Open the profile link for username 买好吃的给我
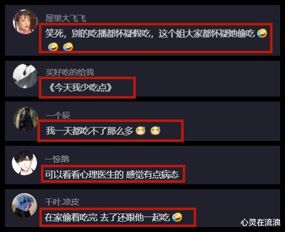 69,72
